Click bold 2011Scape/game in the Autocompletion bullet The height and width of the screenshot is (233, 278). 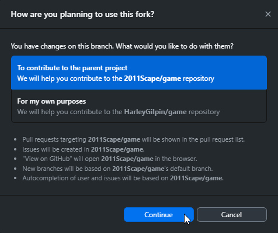[x=196, y=178]
